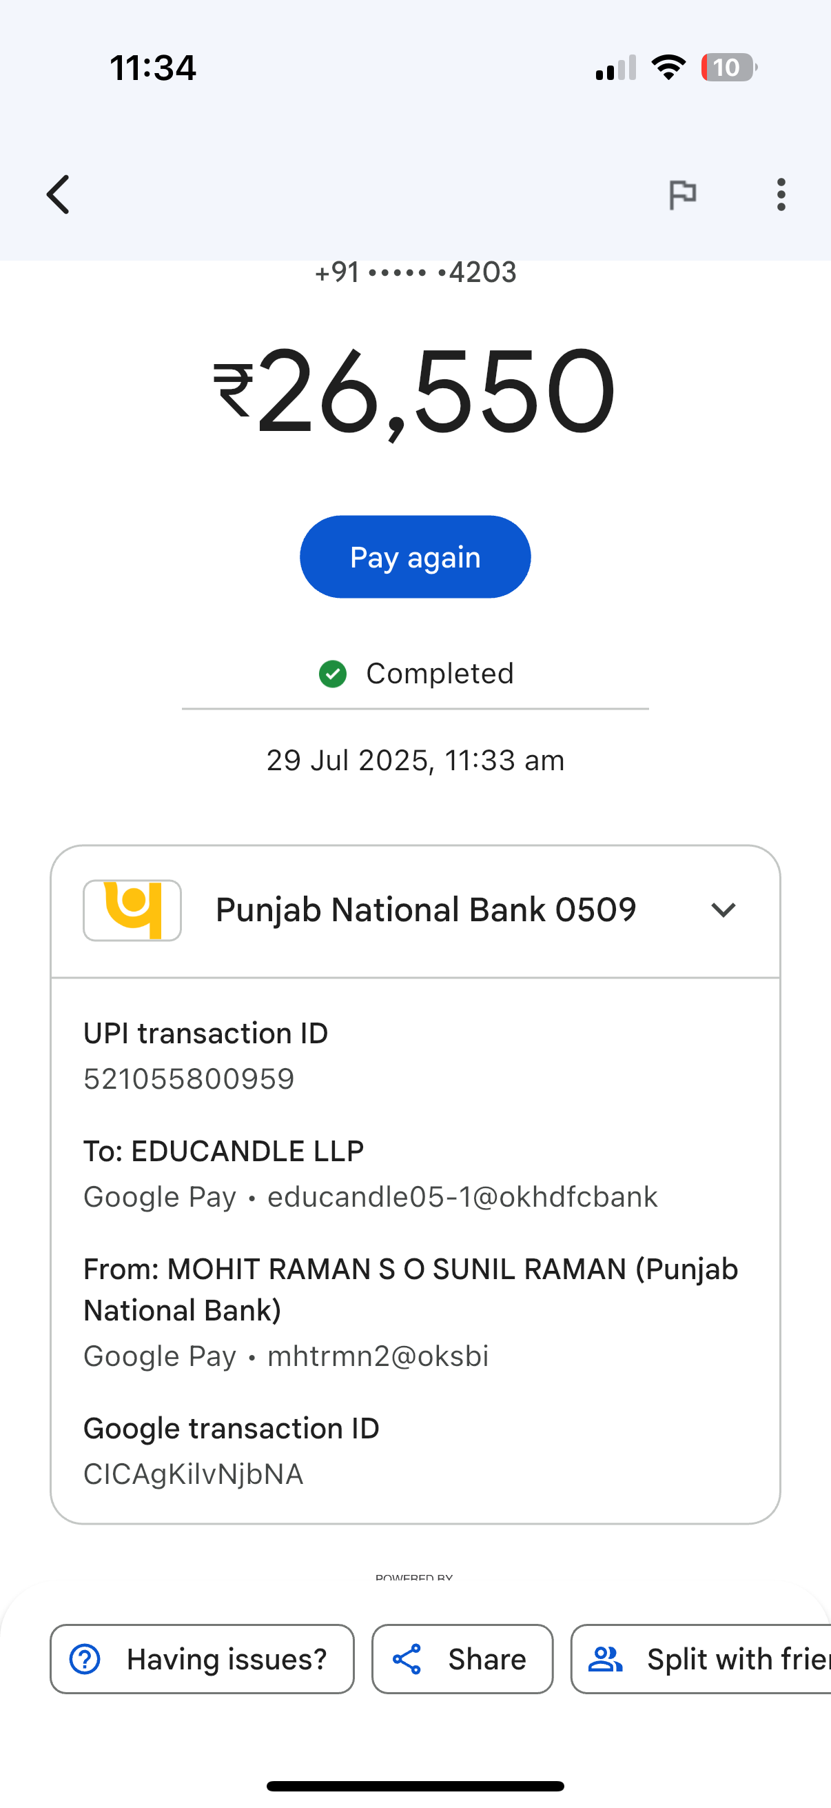Screen dimensions: 831x1808
Task: Expand Punjab National Bank 0509 row
Action: pyautogui.click(x=425, y=910)
